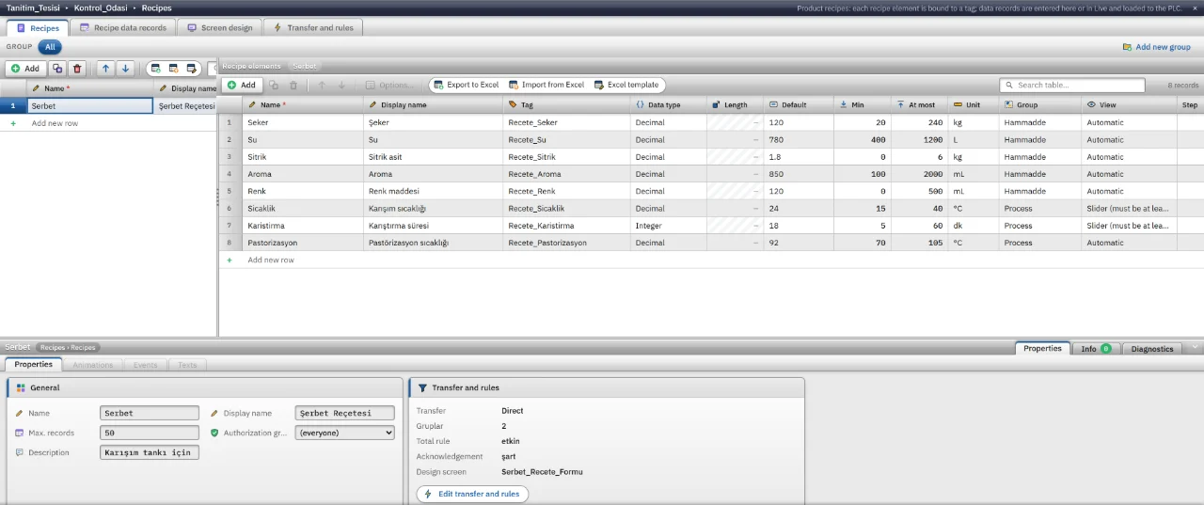Image resolution: width=1204 pixels, height=505 pixels.
Task: Click Kontrol_Odasi in the breadcrumb
Action: (x=101, y=8)
